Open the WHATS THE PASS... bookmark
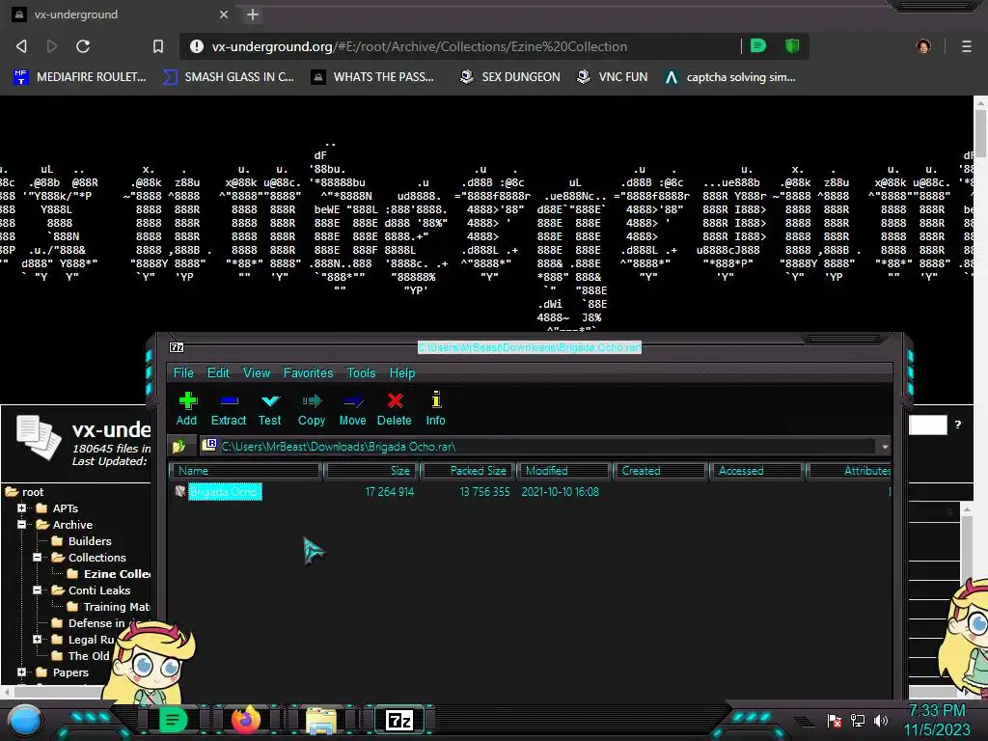The image size is (988, 741). 373,77
